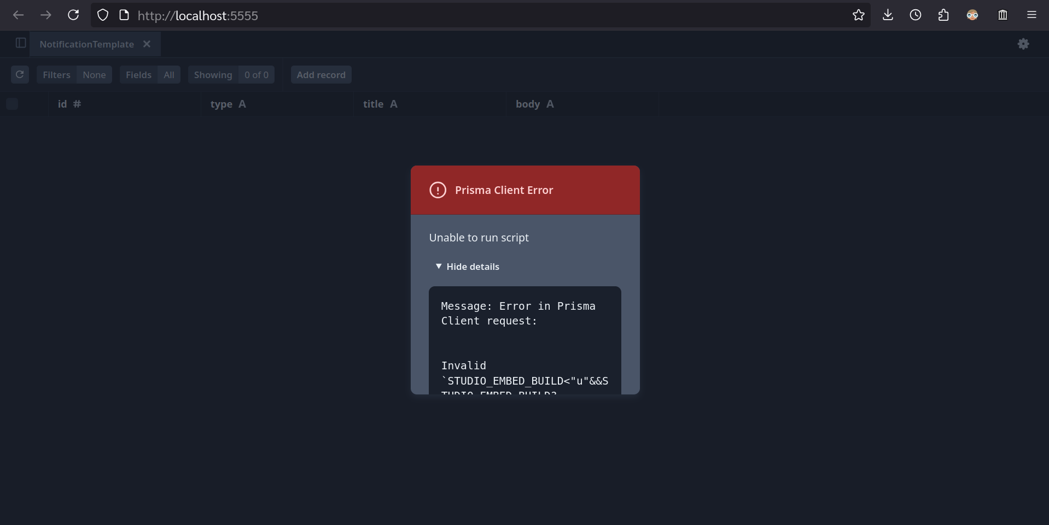Open the profile avatar icon

pos(972,15)
